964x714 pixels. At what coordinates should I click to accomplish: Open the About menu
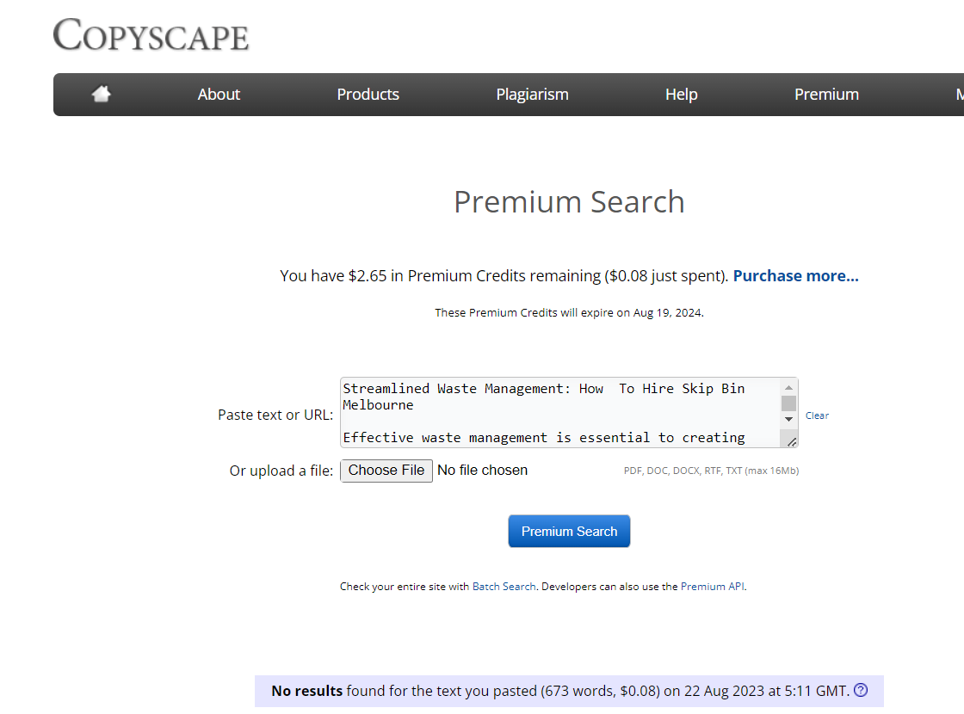click(219, 94)
